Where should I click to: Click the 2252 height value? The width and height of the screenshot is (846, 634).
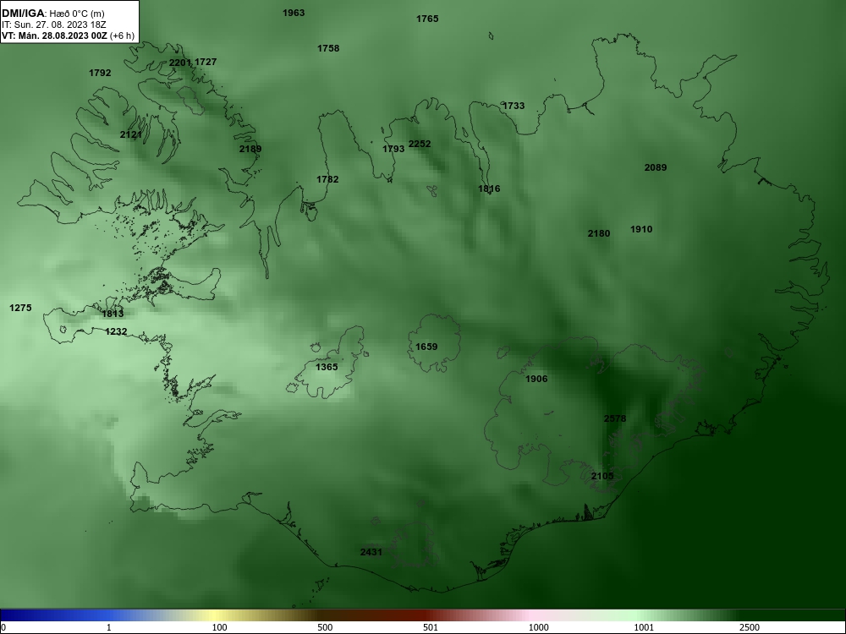(420, 144)
